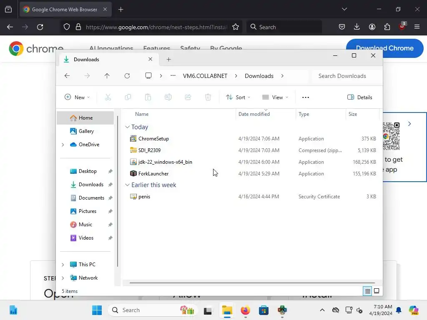Click the Search Downloads field
427x320 pixels.
point(346,76)
